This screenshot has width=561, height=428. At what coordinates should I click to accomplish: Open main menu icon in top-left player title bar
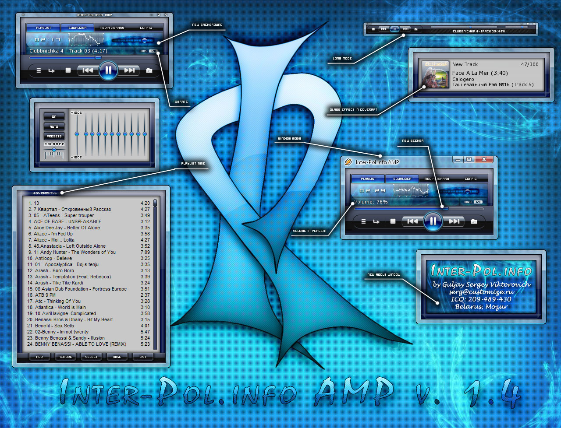24,15
